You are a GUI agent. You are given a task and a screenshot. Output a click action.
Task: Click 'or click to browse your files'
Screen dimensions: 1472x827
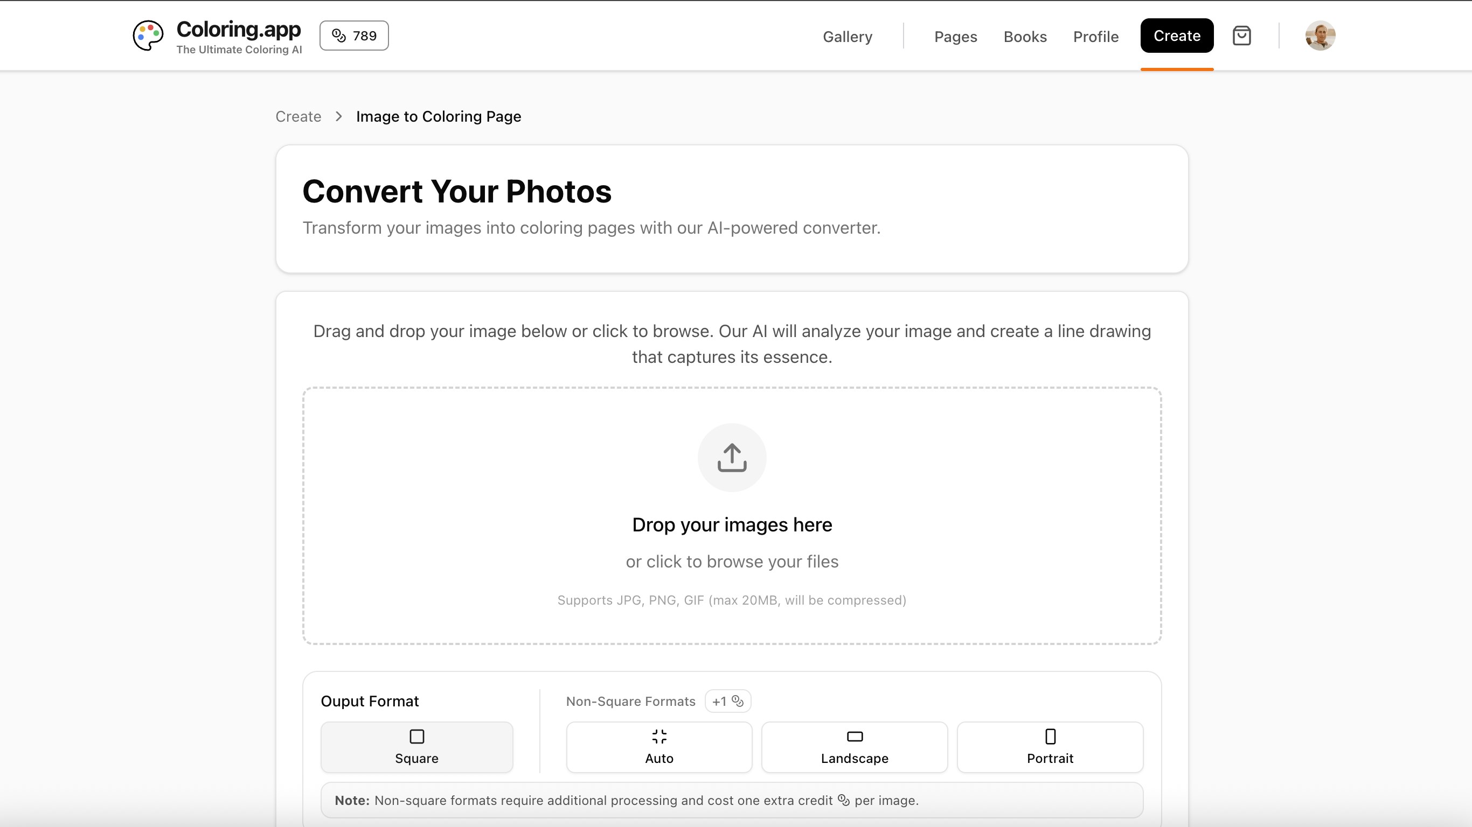(x=732, y=562)
